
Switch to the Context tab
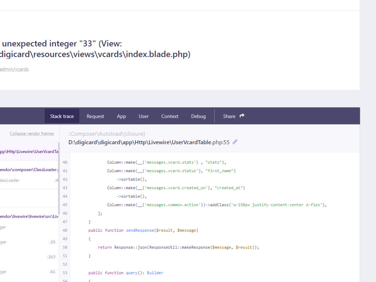(170, 116)
